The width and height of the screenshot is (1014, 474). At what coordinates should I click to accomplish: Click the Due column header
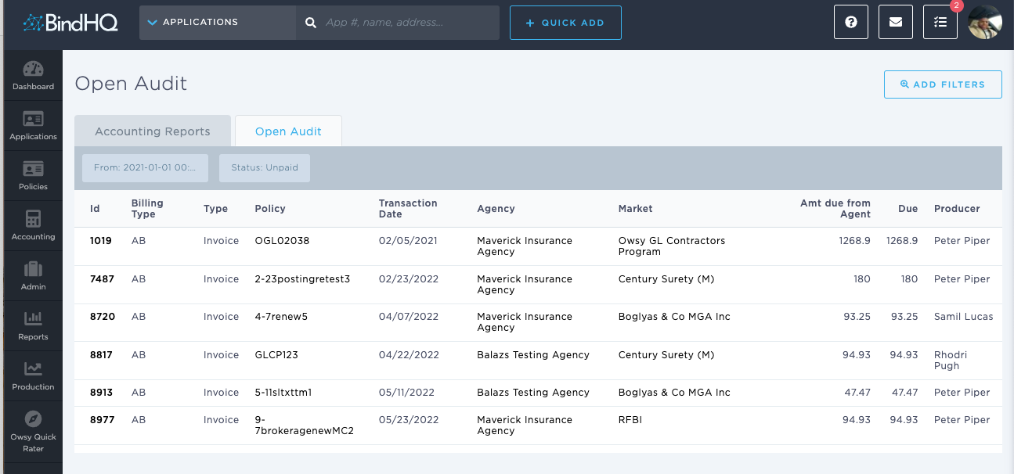(x=908, y=209)
